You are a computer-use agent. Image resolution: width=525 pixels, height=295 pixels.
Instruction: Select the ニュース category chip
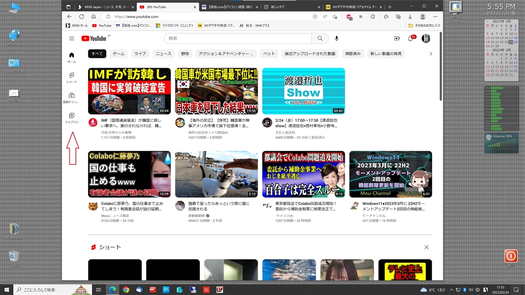pos(164,53)
